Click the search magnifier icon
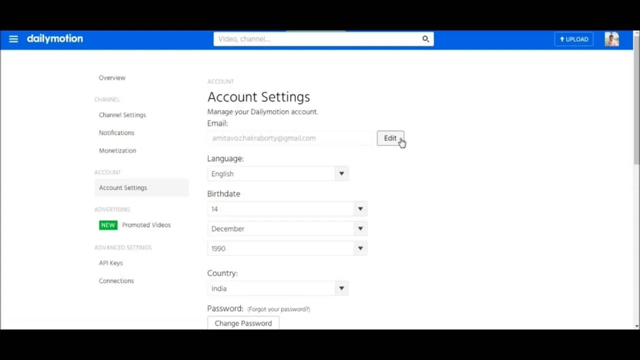The image size is (640, 360). coord(425,39)
